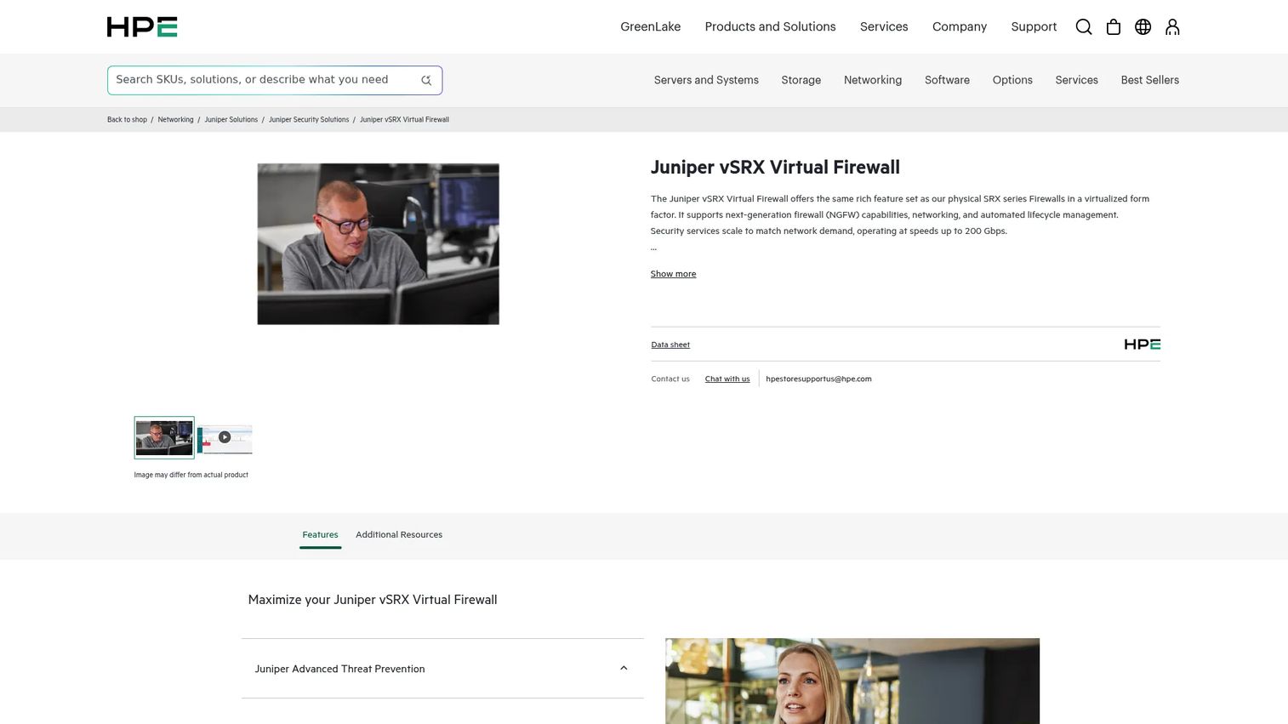Viewport: 1288px width, 724px height.
Task: Open the Data sheet link
Action: (x=670, y=345)
